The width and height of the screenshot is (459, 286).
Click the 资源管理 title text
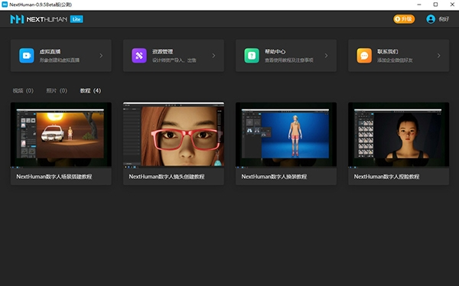tap(162, 51)
